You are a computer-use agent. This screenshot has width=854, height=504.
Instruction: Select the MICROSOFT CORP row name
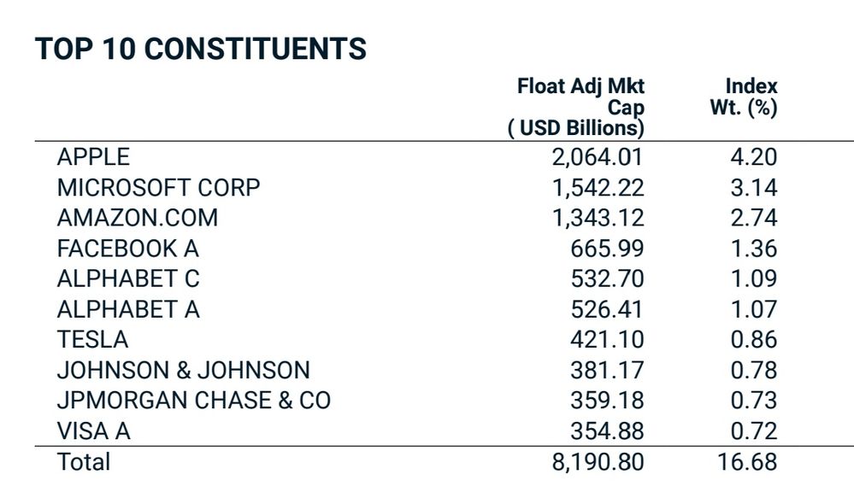point(158,188)
